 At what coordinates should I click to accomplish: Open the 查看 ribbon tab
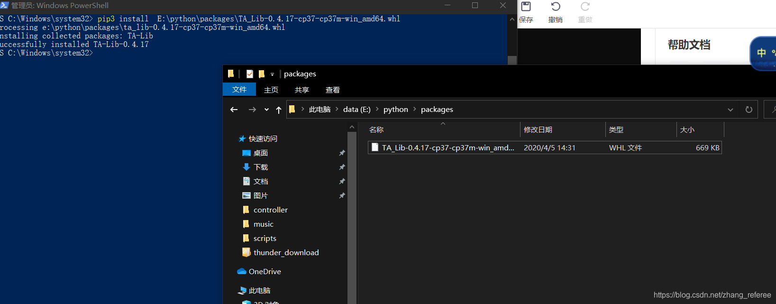[x=333, y=90]
